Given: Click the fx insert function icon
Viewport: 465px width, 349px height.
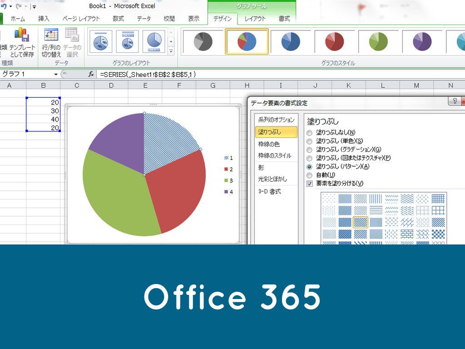Looking at the screenshot, I should [91, 74].
